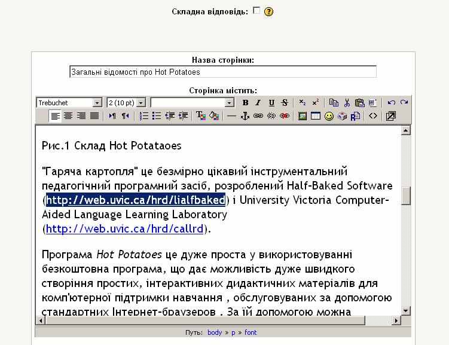Image resolution: width=449 pixels, height=345 pixels.
Task: Select p in the path bar
Action: click(x=233, y=332)
